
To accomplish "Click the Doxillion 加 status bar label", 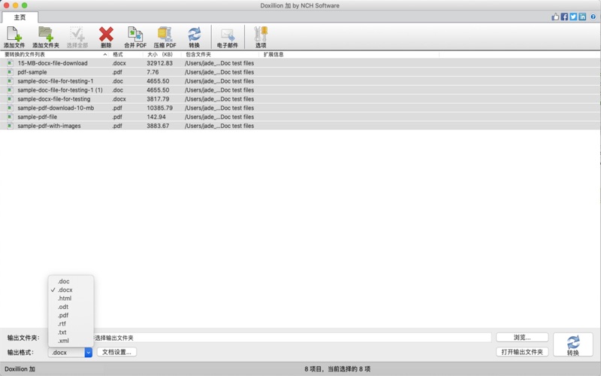I will pyautogui.click(x=20, y=369).
